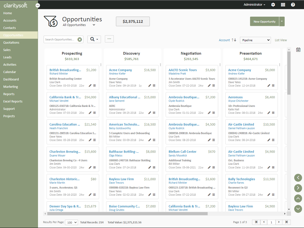Edit the Bayless Law Firm $11,000 card

tap(150, 195)
